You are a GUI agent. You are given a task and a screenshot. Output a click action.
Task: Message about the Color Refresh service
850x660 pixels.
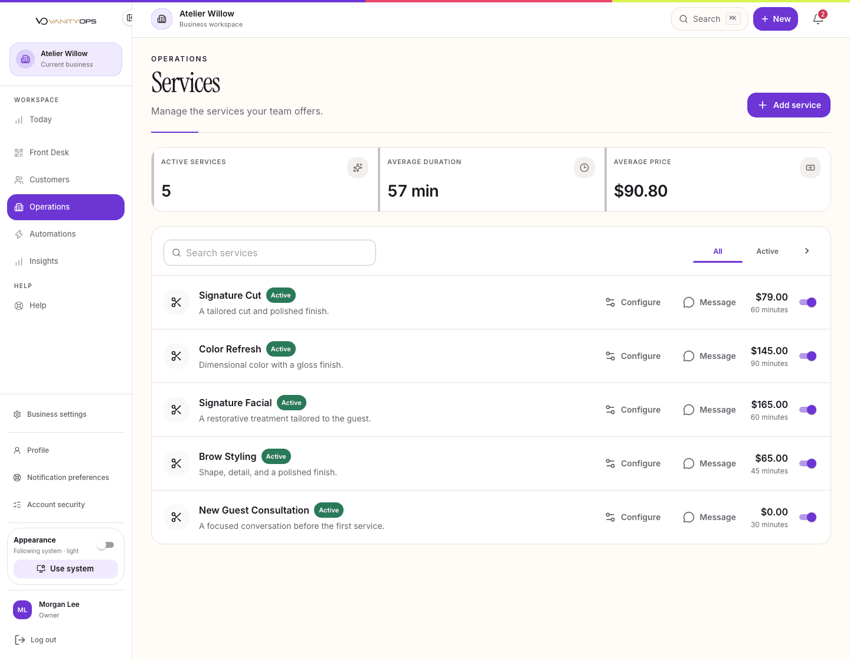710,356
